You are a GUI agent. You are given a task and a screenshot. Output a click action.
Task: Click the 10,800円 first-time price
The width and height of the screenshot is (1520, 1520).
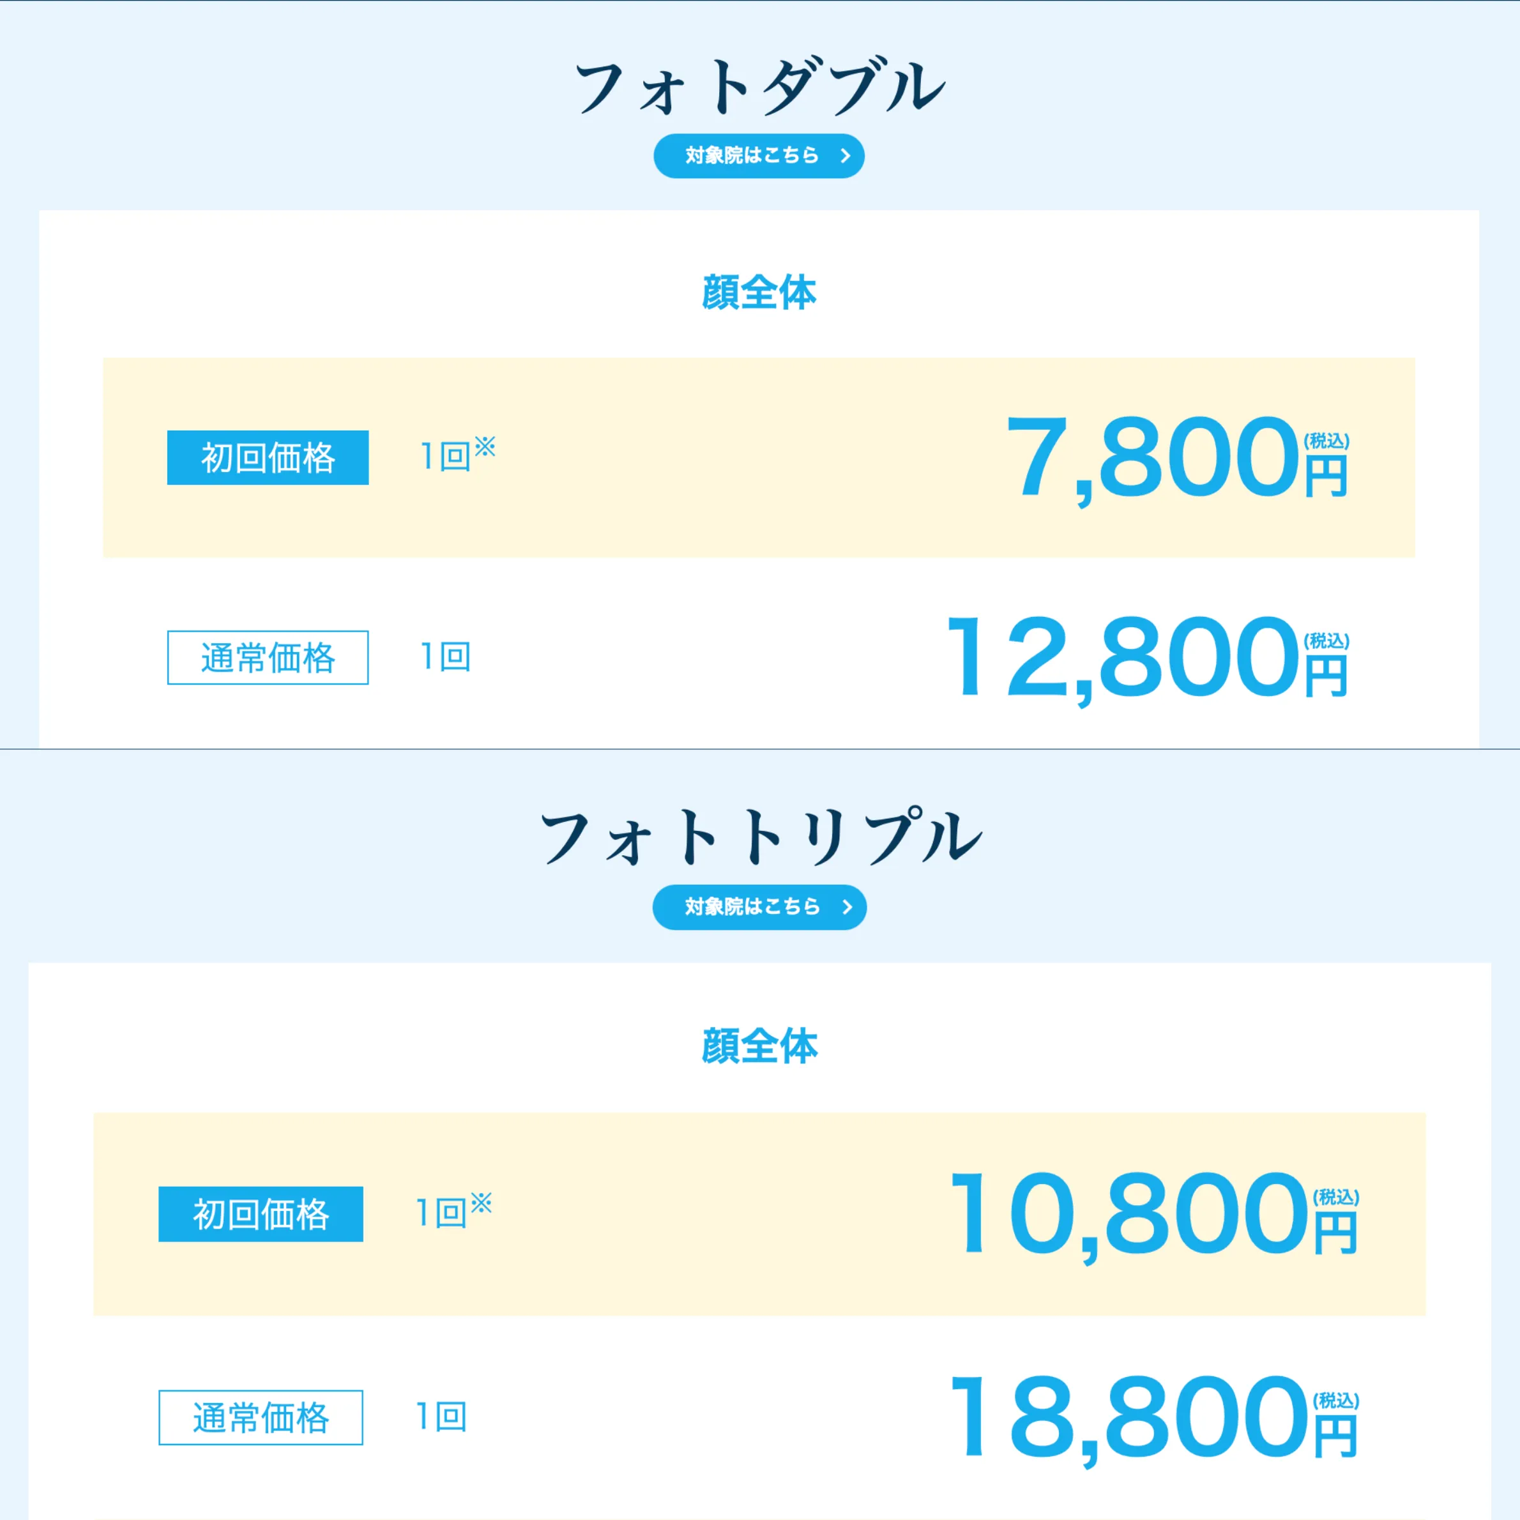(1153, 1215)
